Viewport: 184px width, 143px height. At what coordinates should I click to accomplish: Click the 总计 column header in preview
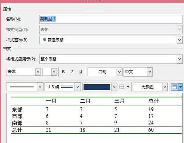tap(153, 101)
